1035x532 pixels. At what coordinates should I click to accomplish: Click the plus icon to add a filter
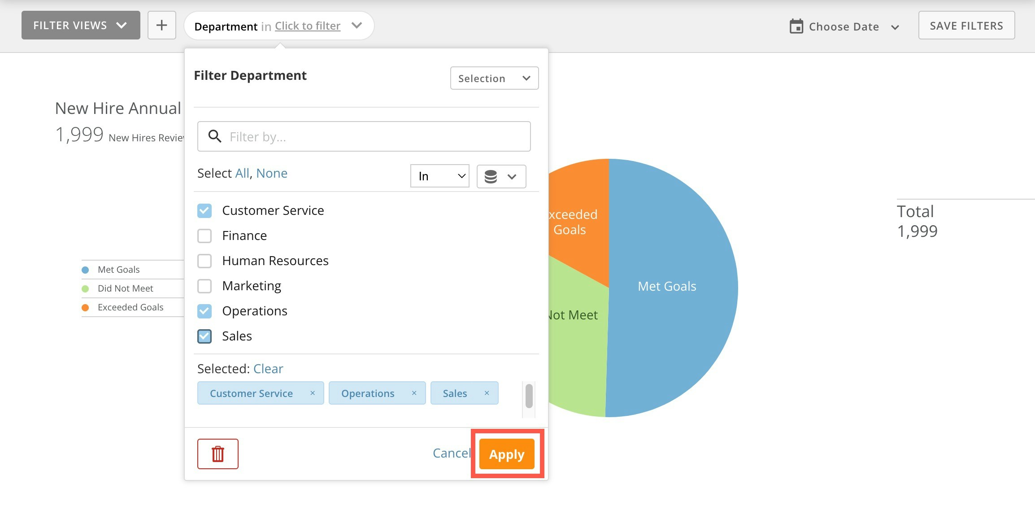point(161,25)
